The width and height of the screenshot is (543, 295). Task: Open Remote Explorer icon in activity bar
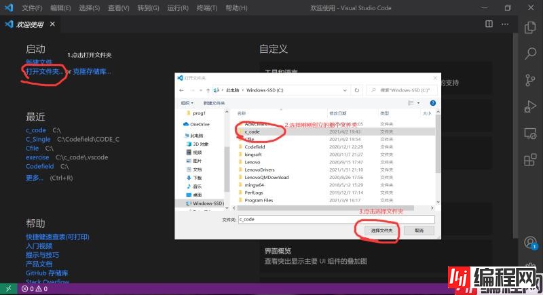coord(530,134)
